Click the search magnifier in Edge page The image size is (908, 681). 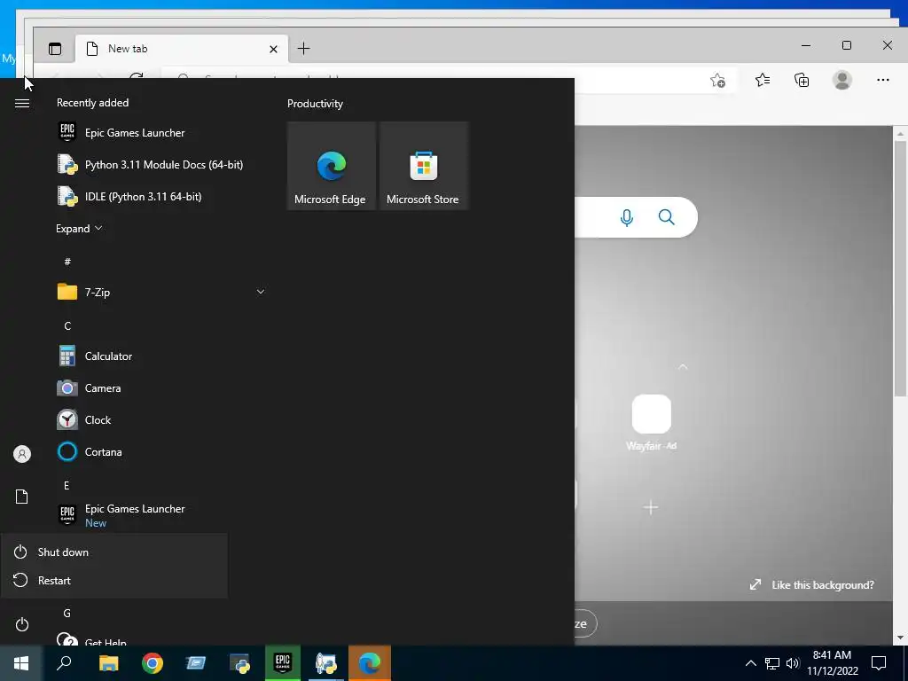pyautogui.click(x=667, y=217)
